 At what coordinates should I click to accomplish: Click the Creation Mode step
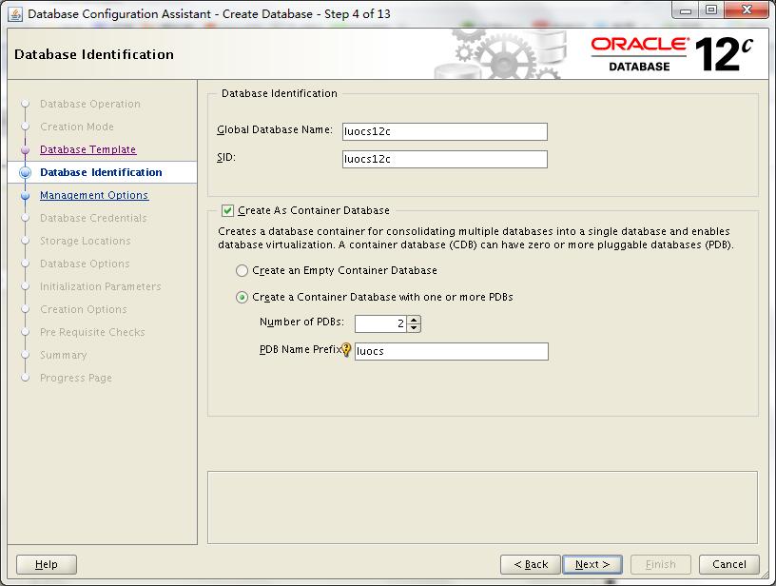coord(77,127)
